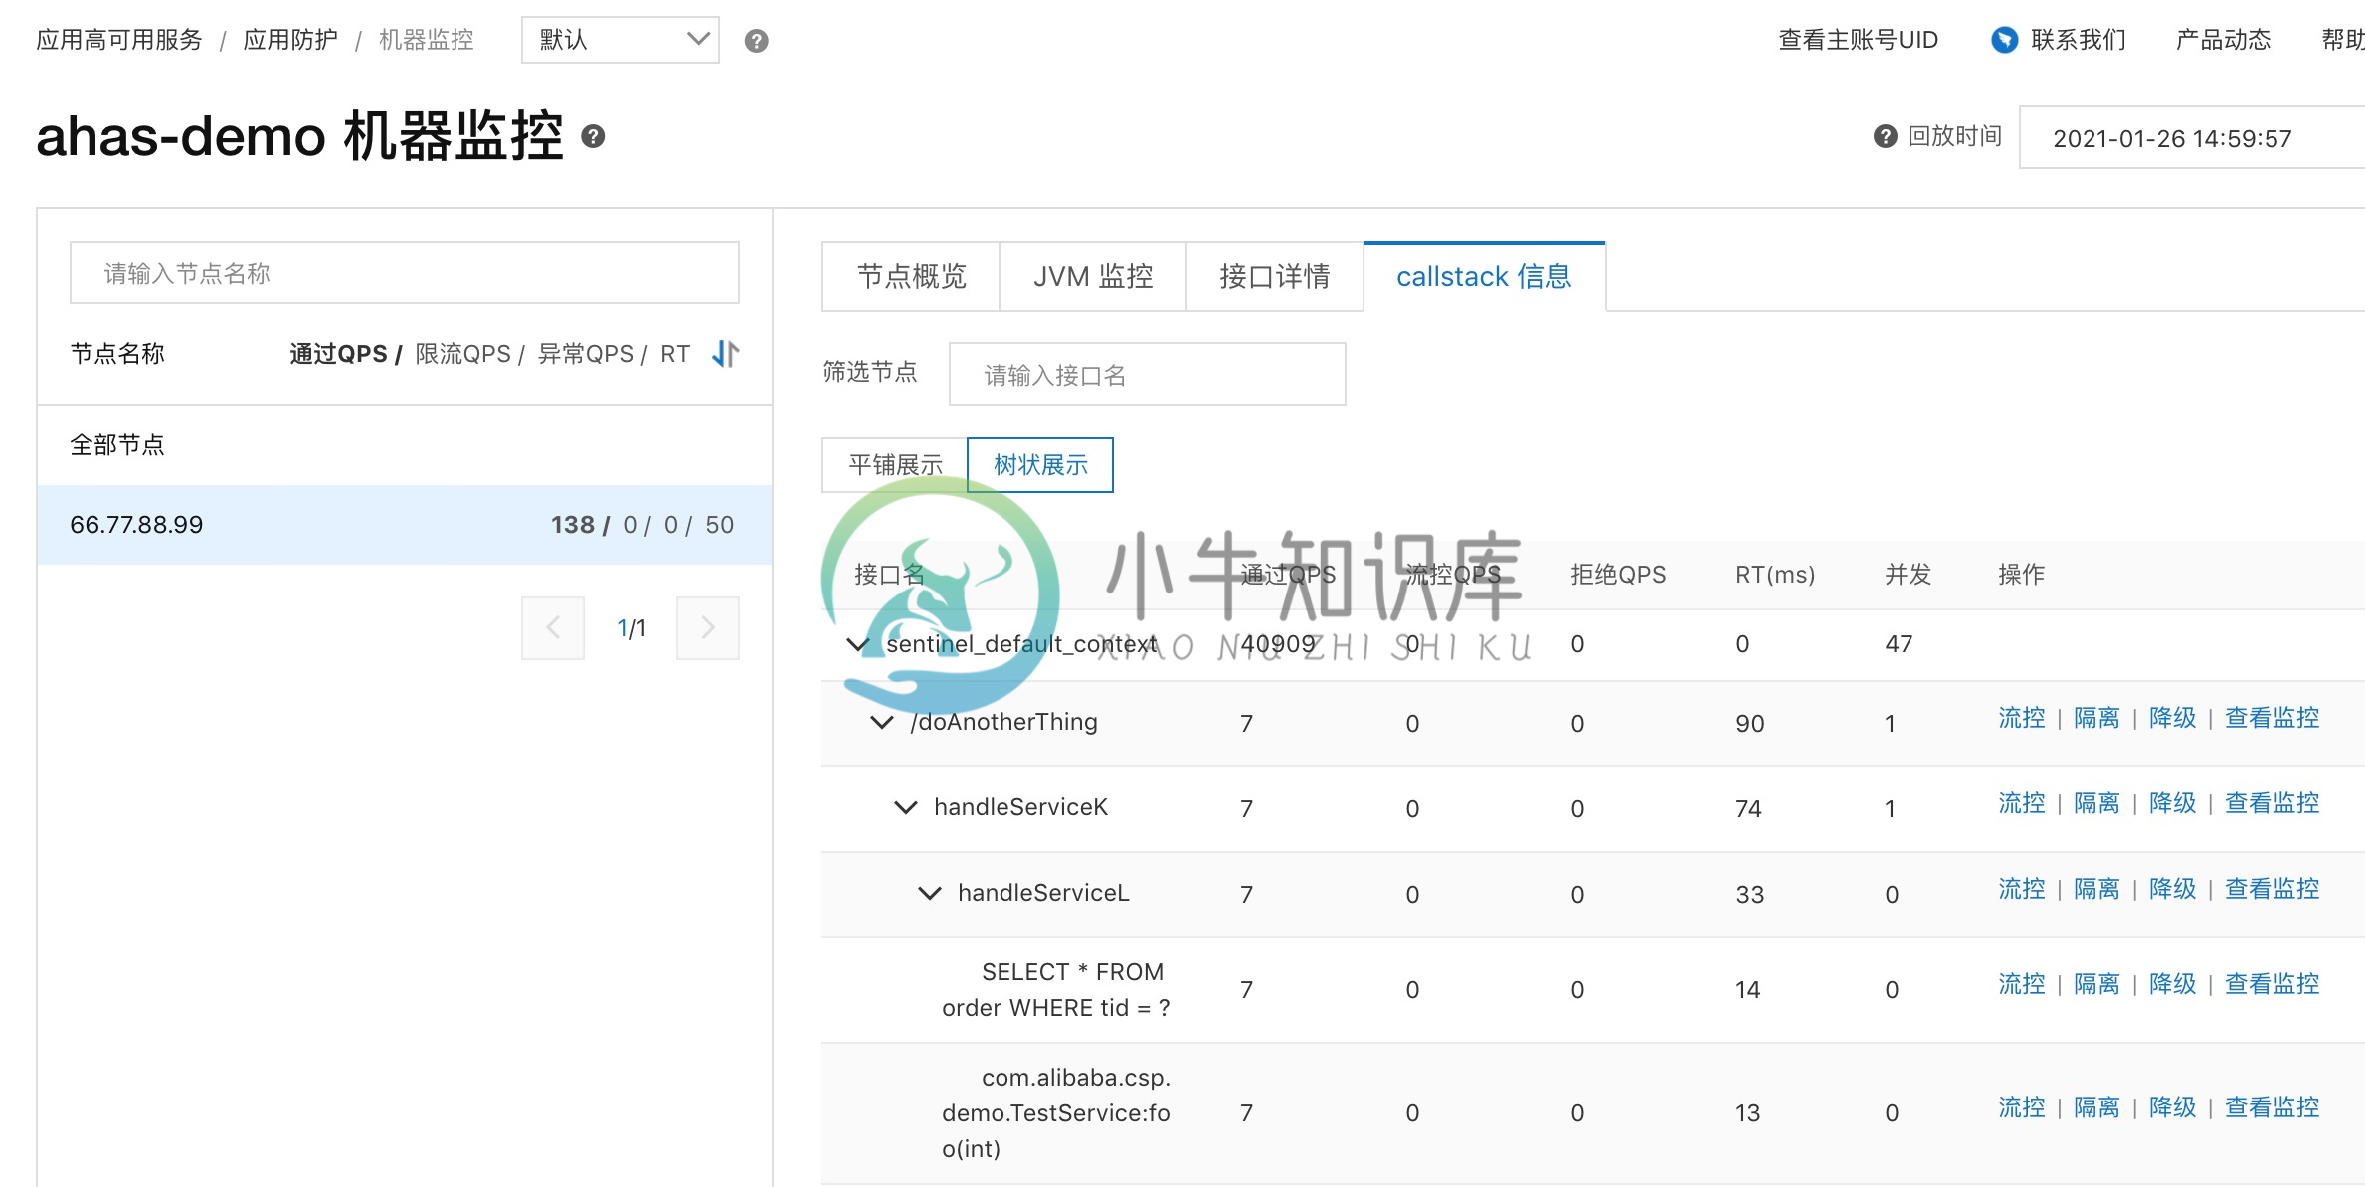Switch to 节点概览 tab
This screenshot has width=2365, height=1187.
point(911,276)
